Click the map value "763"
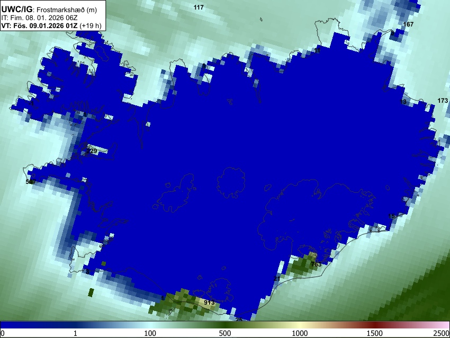Viewport: 450px width, 338px height. [316, 264]
